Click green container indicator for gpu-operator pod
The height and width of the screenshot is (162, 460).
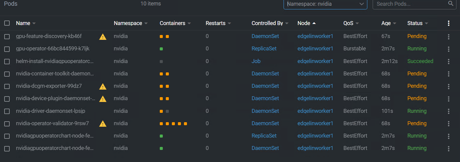(x=161, y=49)
